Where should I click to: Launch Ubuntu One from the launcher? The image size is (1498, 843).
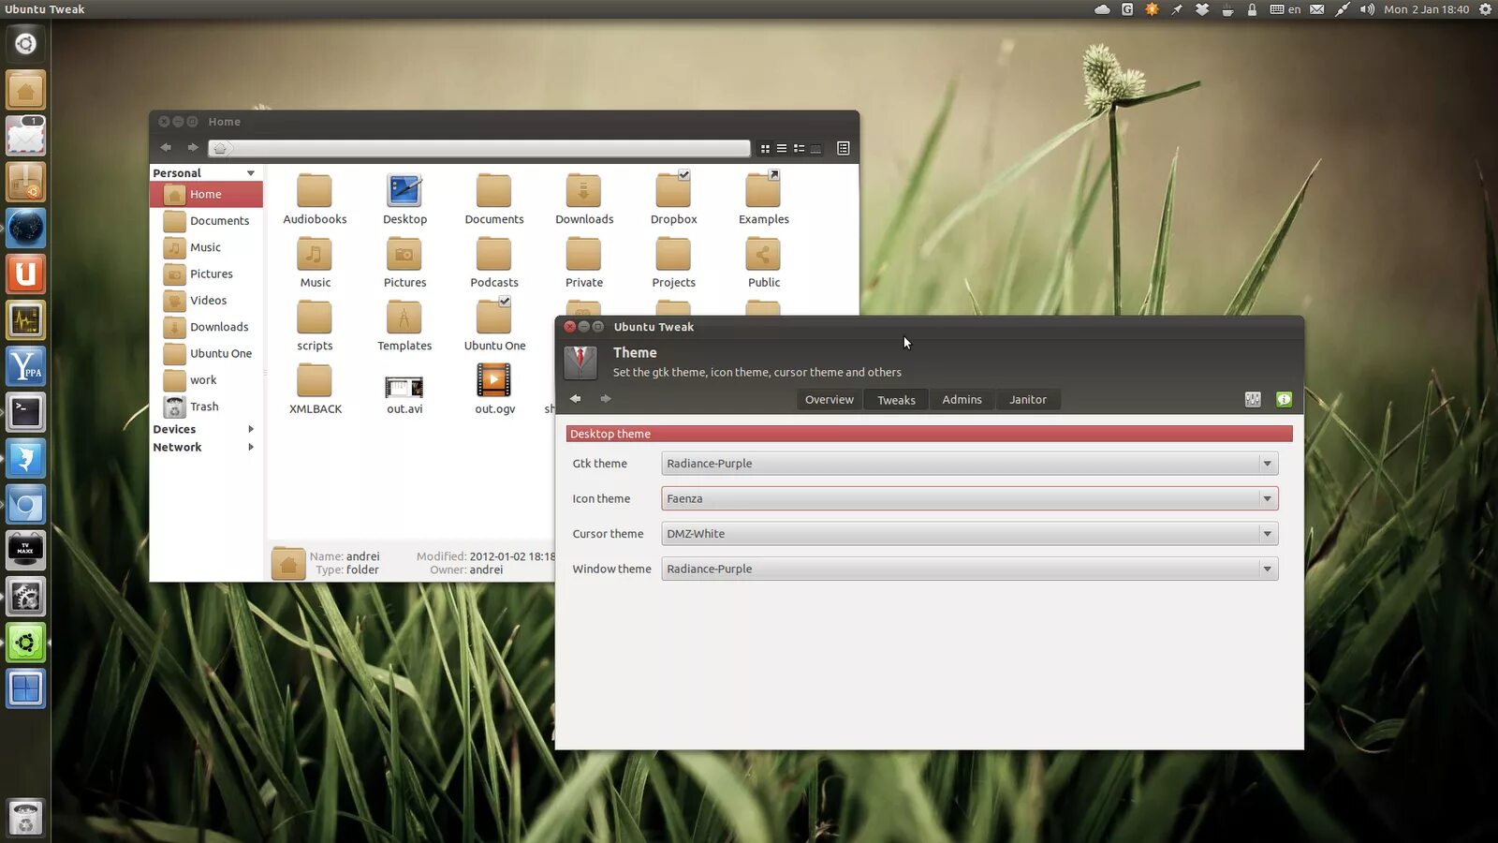[25, 274]
